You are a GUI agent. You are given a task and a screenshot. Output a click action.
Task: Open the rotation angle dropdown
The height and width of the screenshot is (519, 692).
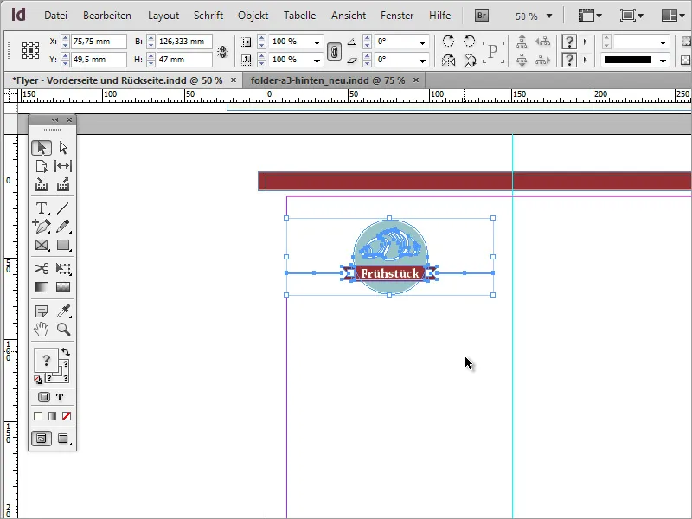coord(422,43)
